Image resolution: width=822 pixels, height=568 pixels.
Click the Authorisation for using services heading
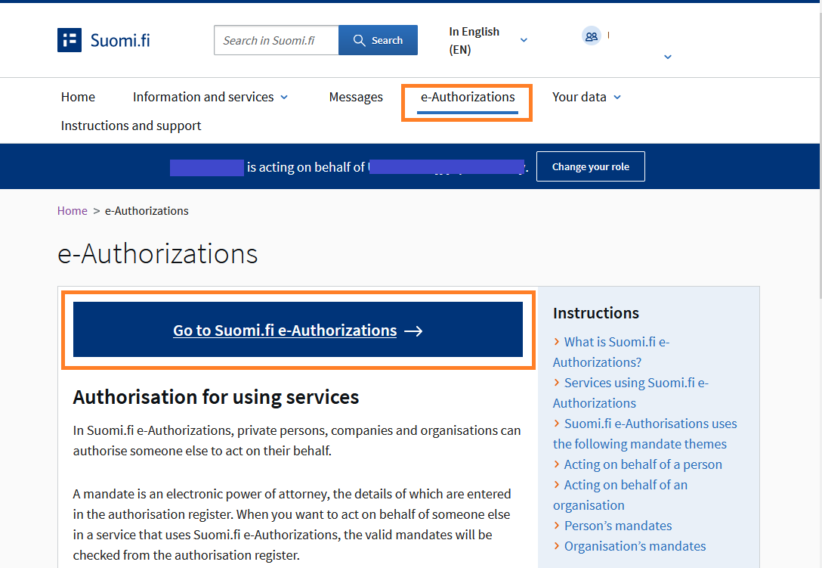216,397
